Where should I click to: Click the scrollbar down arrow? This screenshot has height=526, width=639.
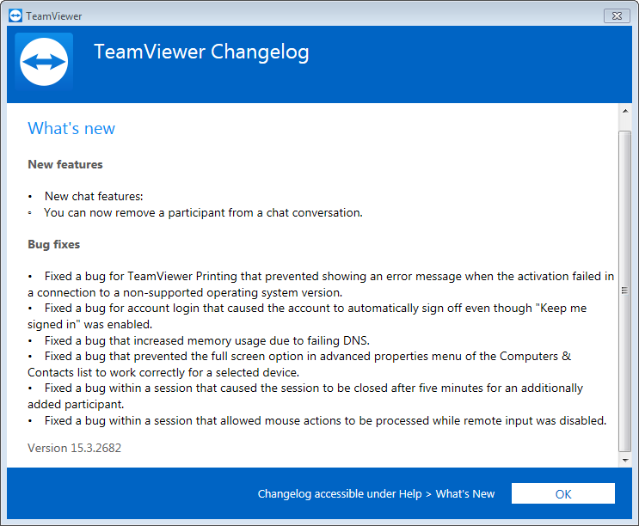point(625,461)
